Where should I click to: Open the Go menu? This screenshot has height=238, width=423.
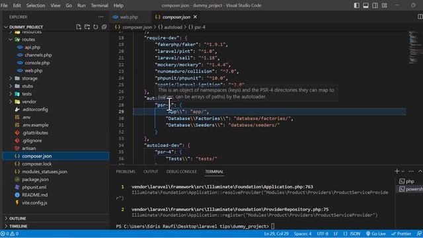(x=69, y=5)
